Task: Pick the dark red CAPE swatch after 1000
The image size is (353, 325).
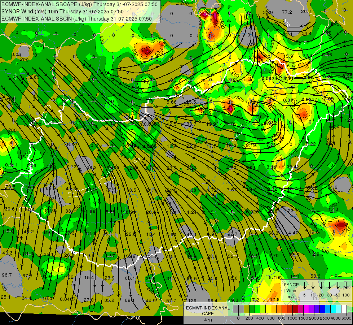Action: [296, 309]
